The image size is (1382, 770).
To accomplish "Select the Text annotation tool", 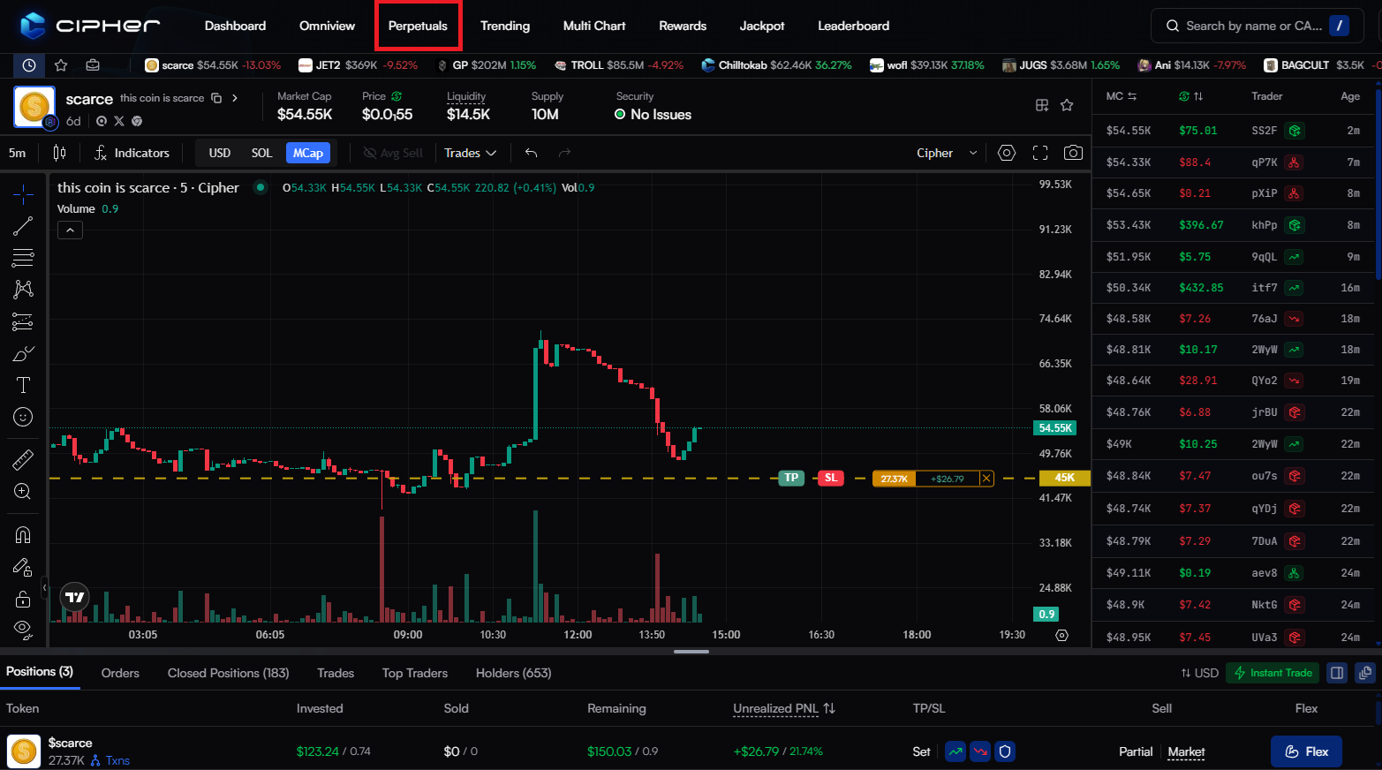I will pyautogui.click(x=23, y=385).
